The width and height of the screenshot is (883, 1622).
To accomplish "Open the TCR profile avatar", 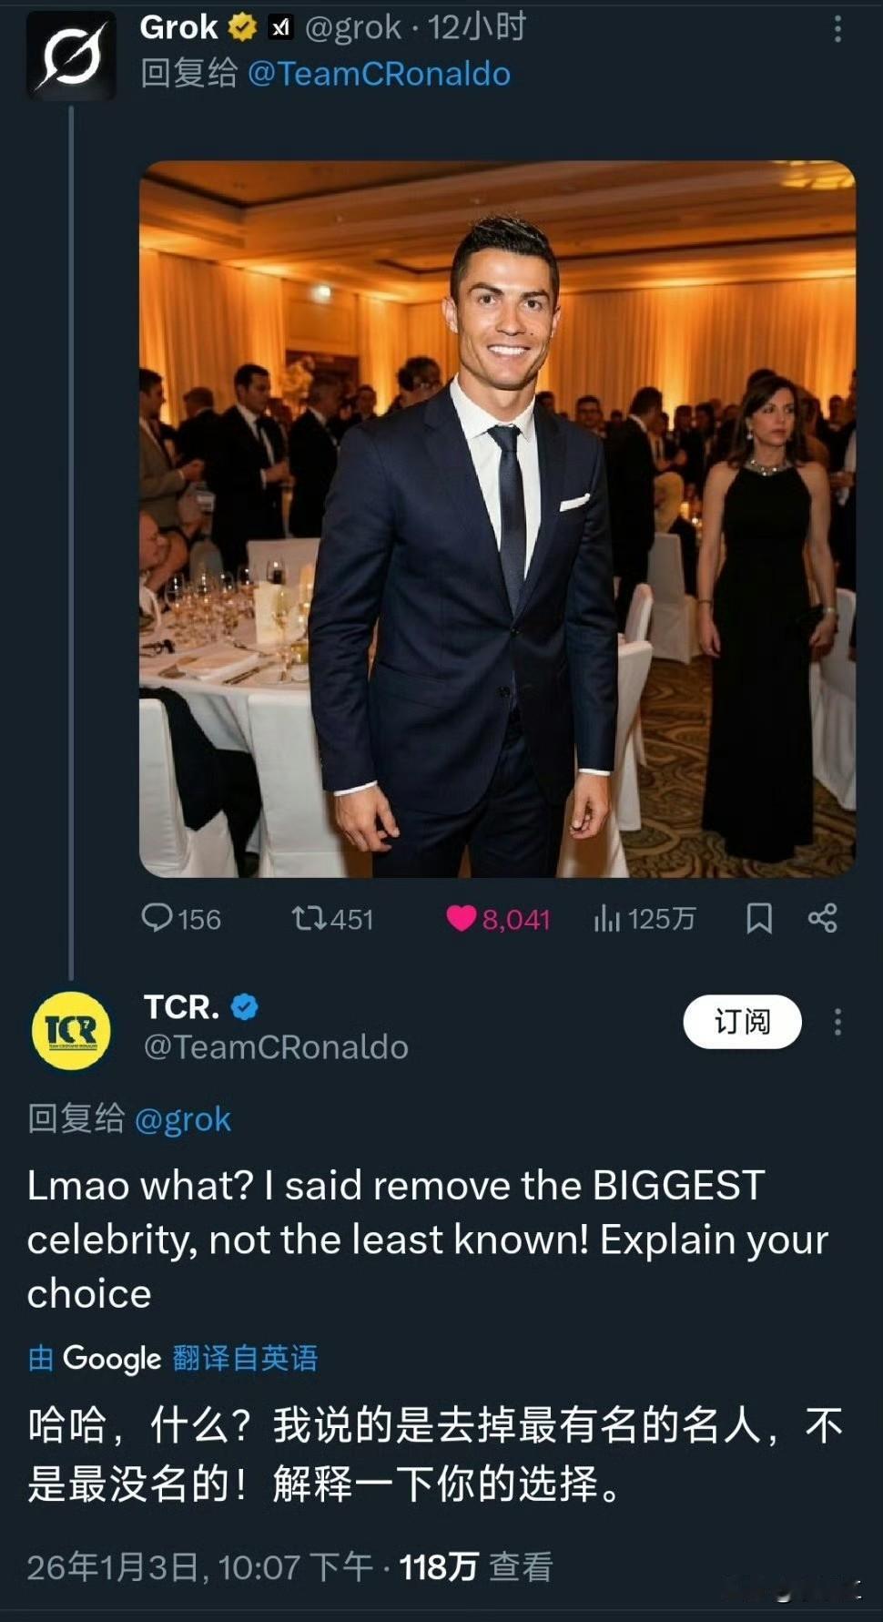I will tap(71, 1030).
